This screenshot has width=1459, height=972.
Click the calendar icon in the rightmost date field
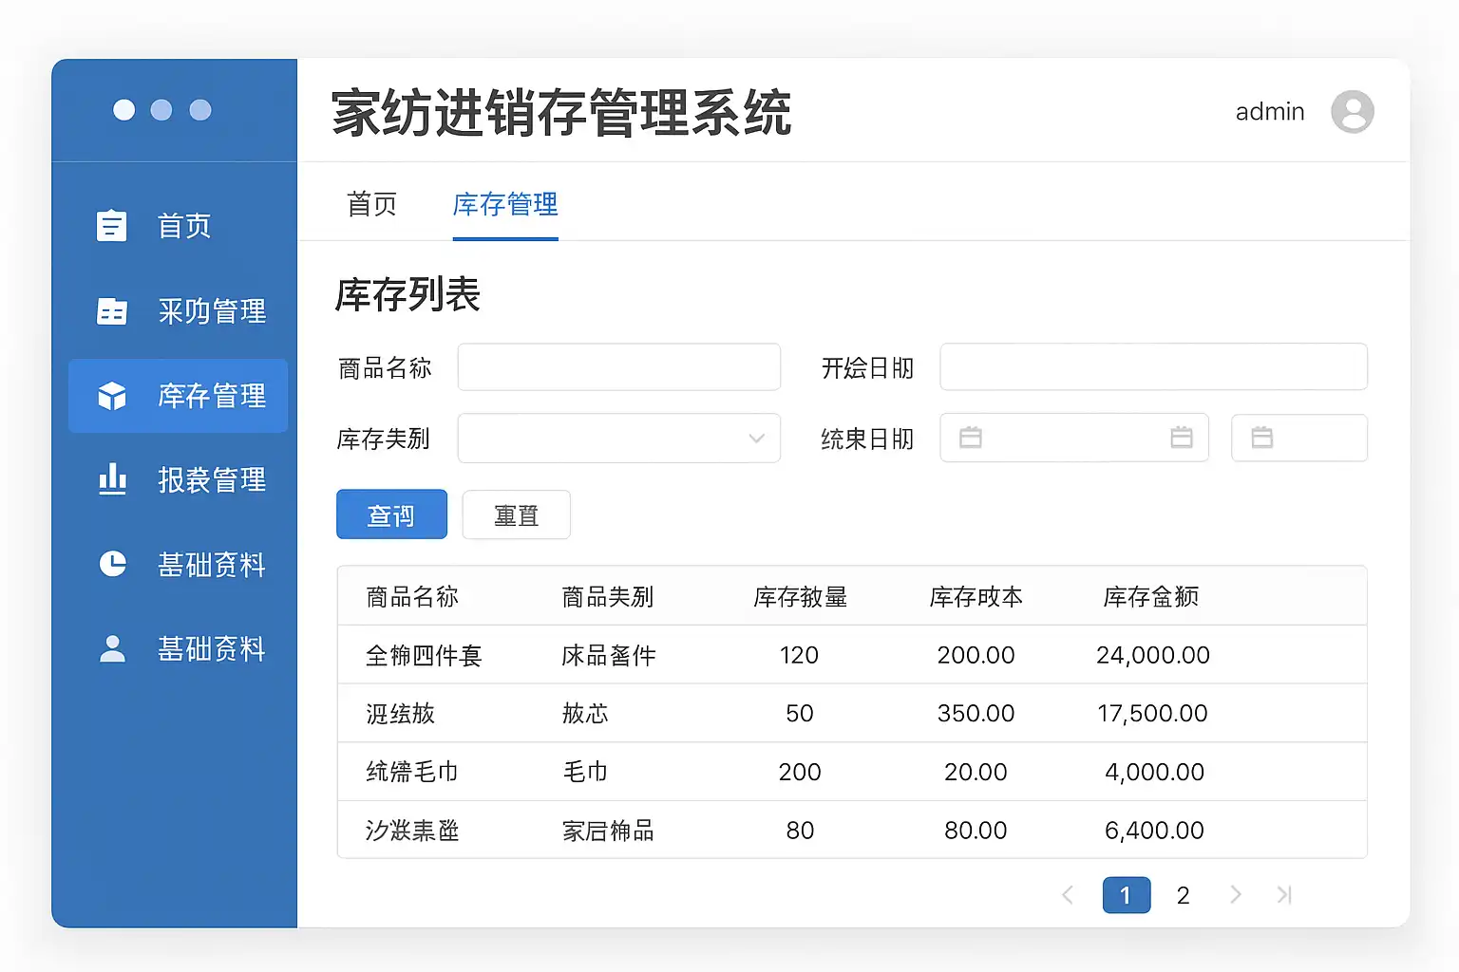(1261, 438)
